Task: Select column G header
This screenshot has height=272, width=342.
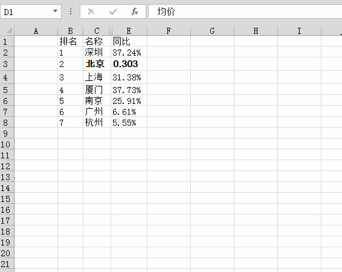Action: [x=212, y=31]
